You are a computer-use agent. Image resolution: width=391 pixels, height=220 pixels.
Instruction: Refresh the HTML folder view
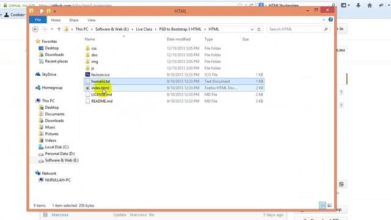259,29
